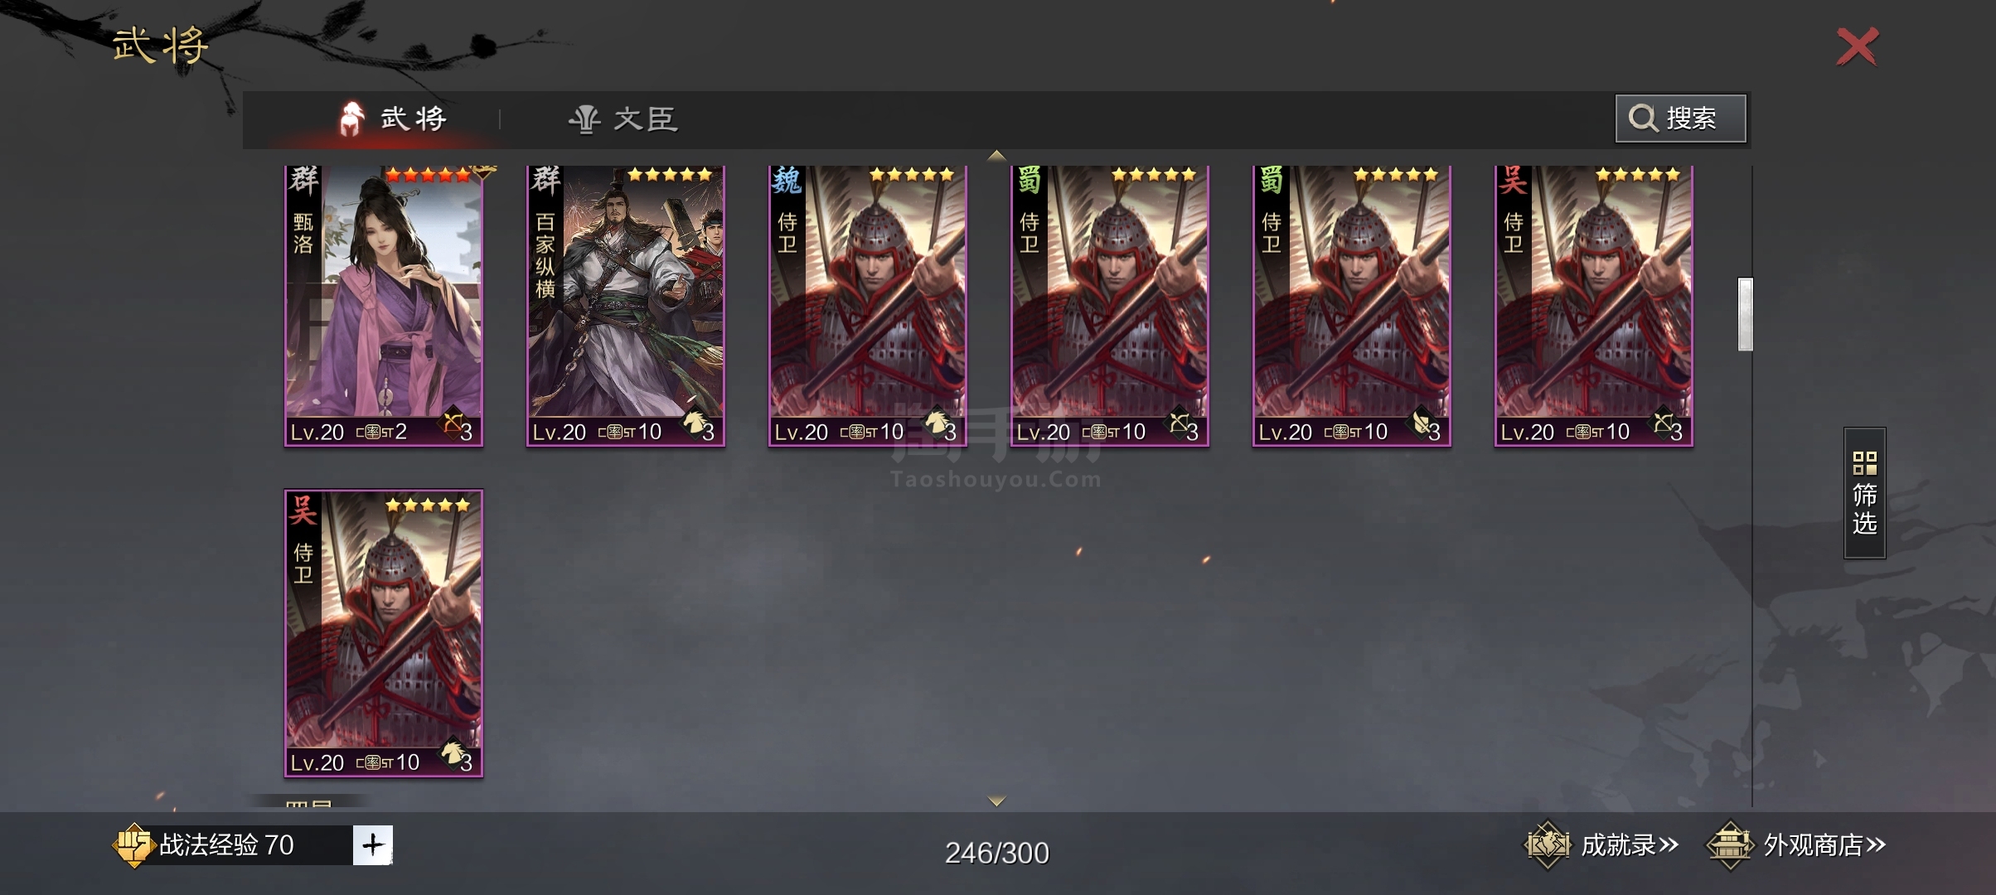
Task: Click the up arrow above the card list
Action: click(997, 155)
